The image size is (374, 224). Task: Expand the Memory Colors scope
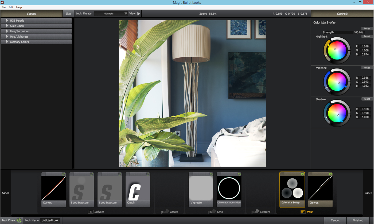click(36, 42)
